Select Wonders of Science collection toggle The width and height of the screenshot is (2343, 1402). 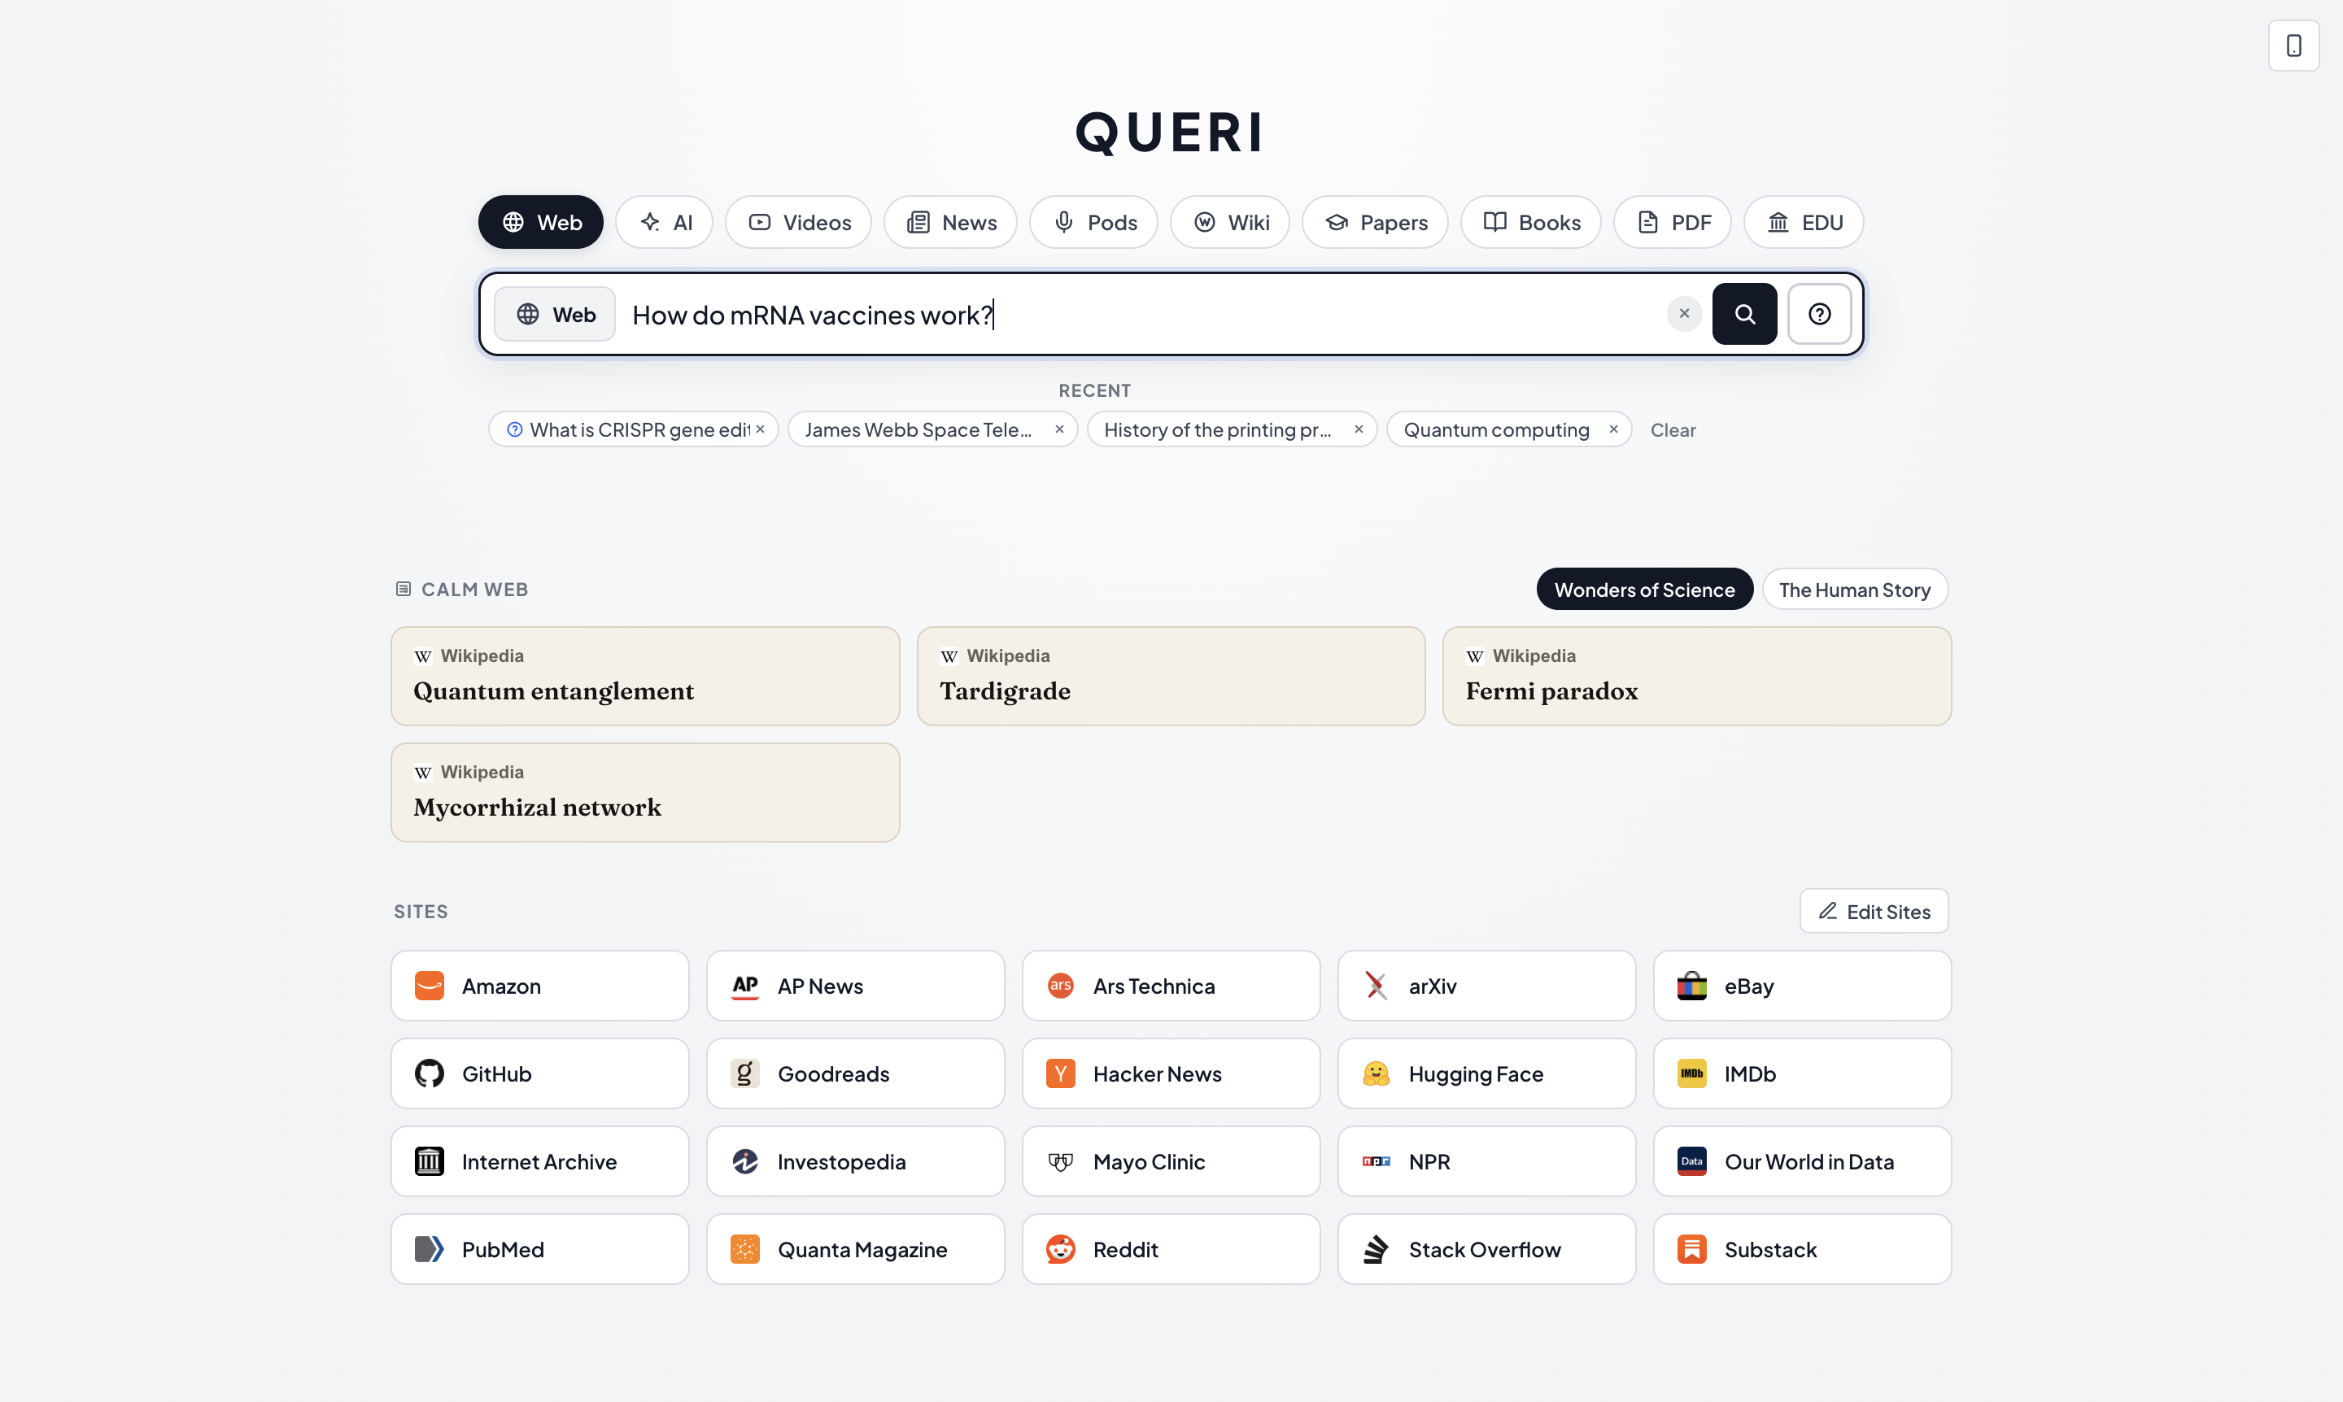(1644, 590)
